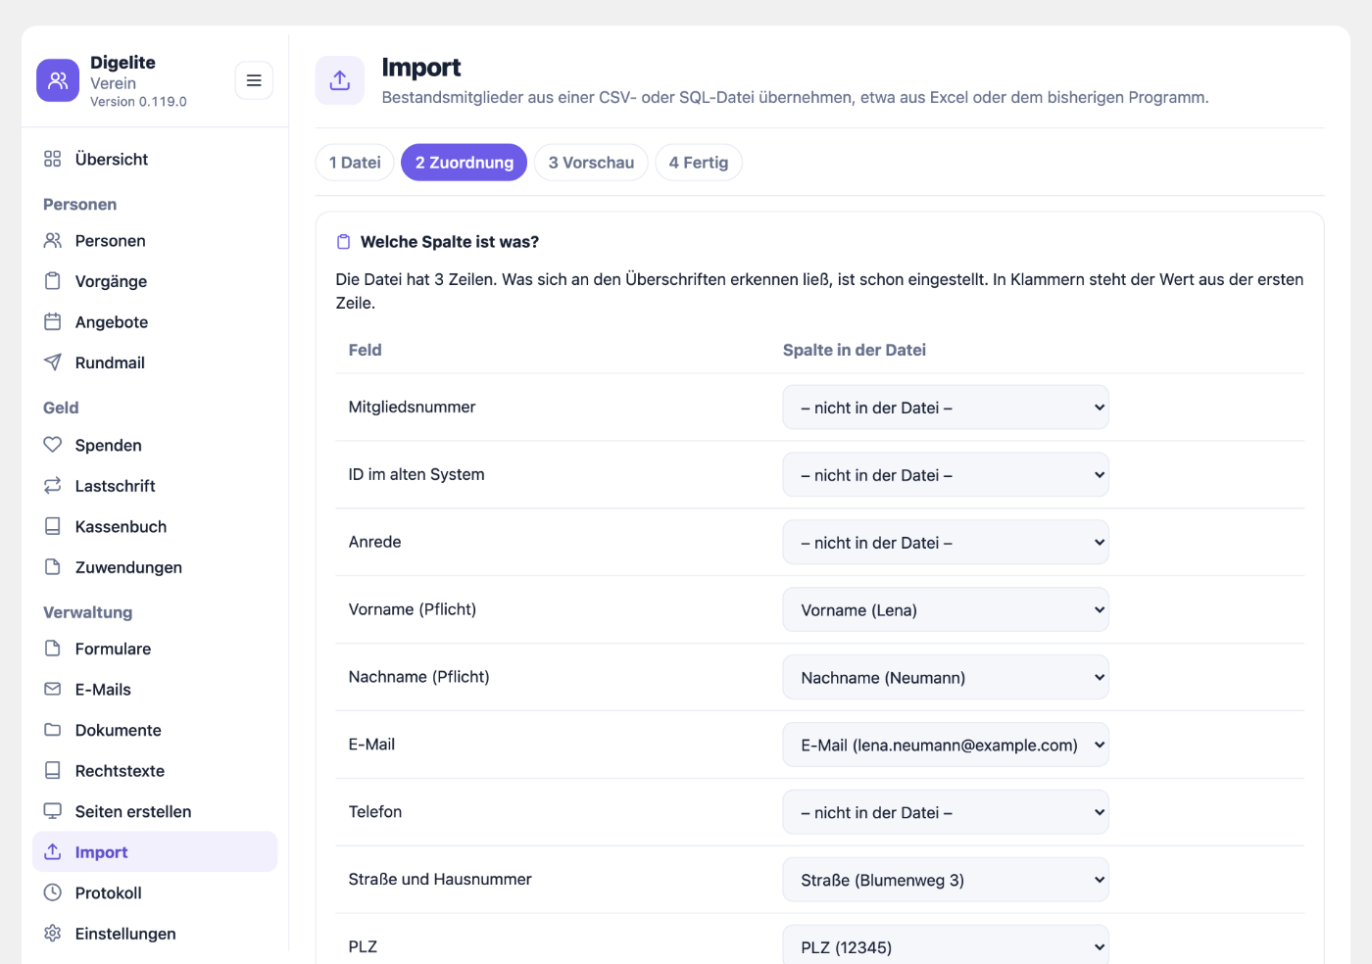Switch to the 3 Vorschau step tab
Image resolution: width=1372 pixels, height=964 pixels.
591,163
